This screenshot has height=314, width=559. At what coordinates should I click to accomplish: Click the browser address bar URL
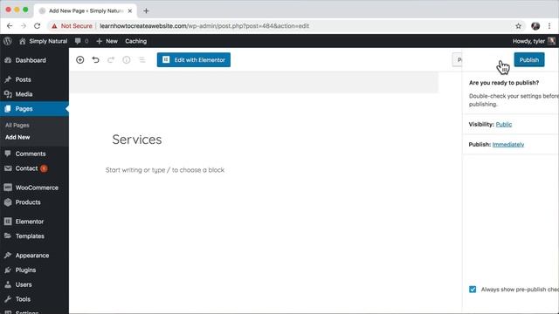[204, 26]
